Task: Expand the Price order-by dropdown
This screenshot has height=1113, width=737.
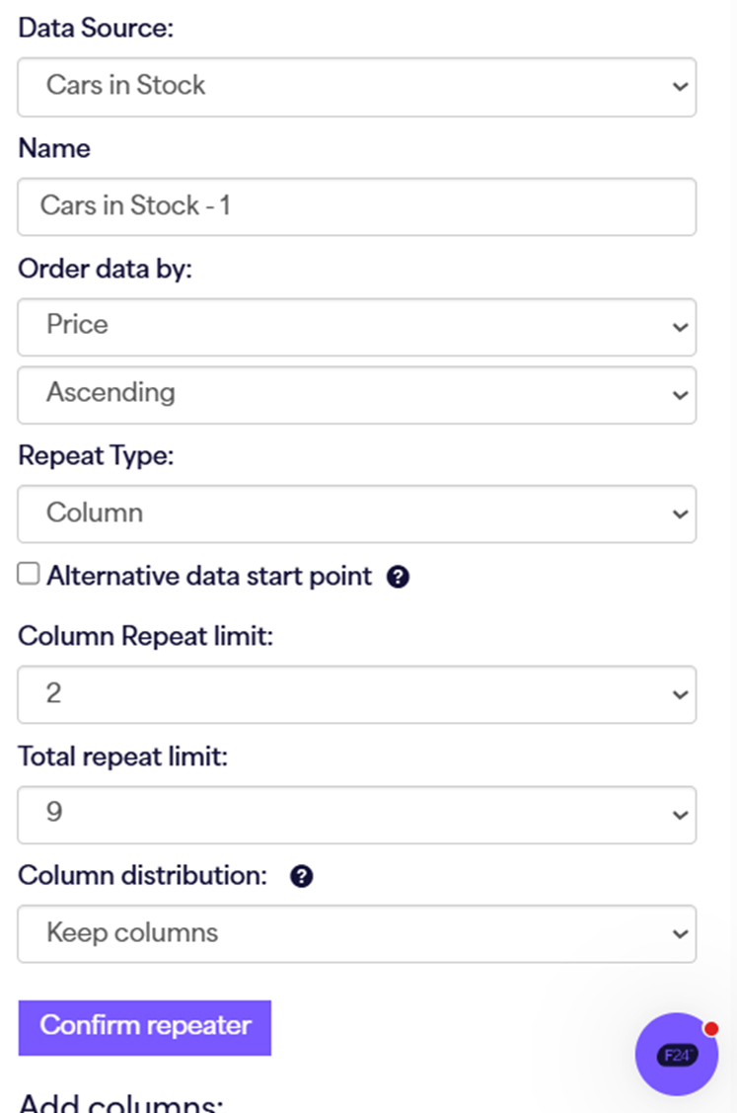Action: click(x=356, y=326)
